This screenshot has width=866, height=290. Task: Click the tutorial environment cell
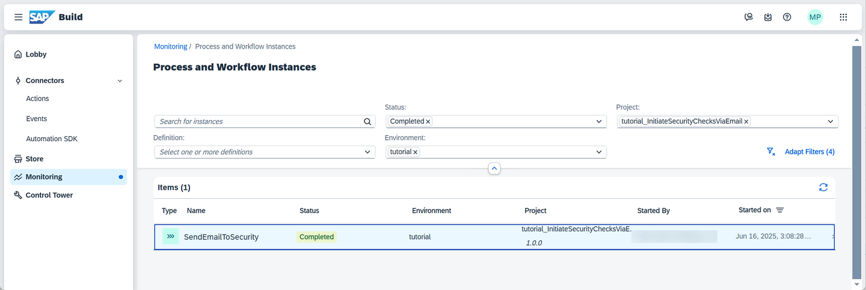420,237
